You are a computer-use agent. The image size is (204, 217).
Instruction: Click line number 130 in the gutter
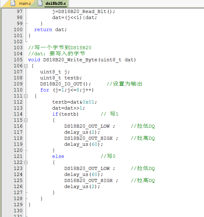coord(18,211)
